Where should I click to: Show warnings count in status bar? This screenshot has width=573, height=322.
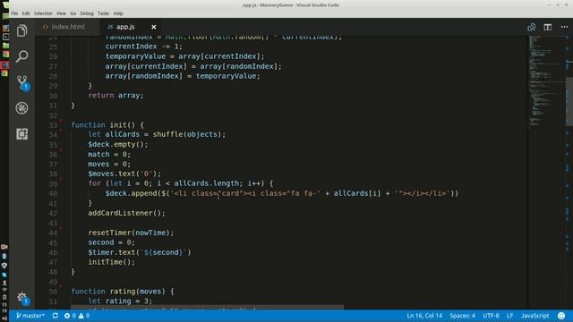tap(84, 316)
